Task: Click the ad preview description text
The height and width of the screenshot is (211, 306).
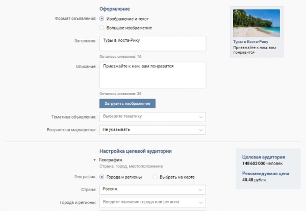Action: click(254, 50)
